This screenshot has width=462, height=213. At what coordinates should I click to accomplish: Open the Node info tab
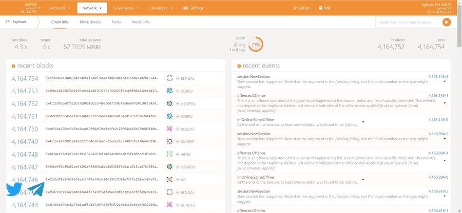click(x=141, y=22)
